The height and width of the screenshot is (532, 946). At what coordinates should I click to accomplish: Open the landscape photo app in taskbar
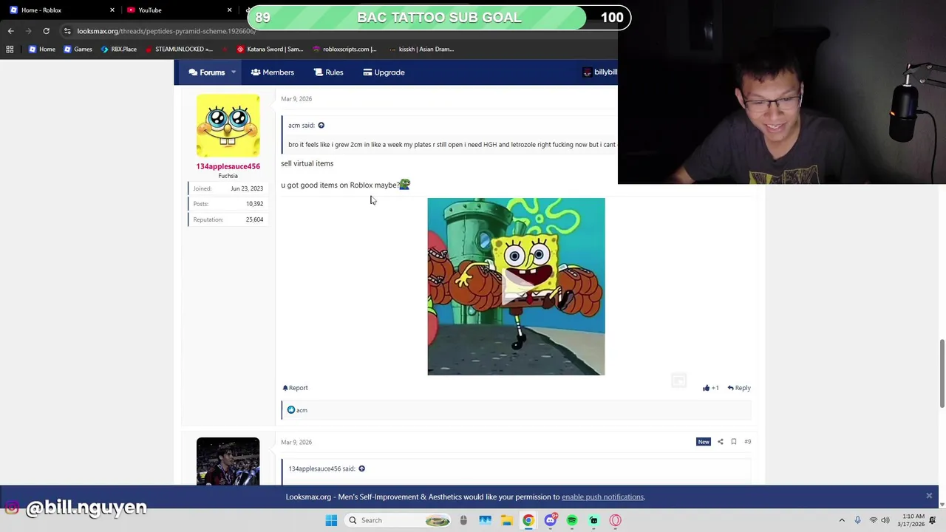coord(485,520)
